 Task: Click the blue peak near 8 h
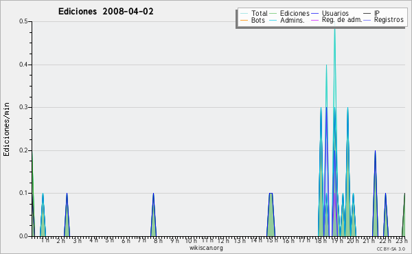pos(153,194)
